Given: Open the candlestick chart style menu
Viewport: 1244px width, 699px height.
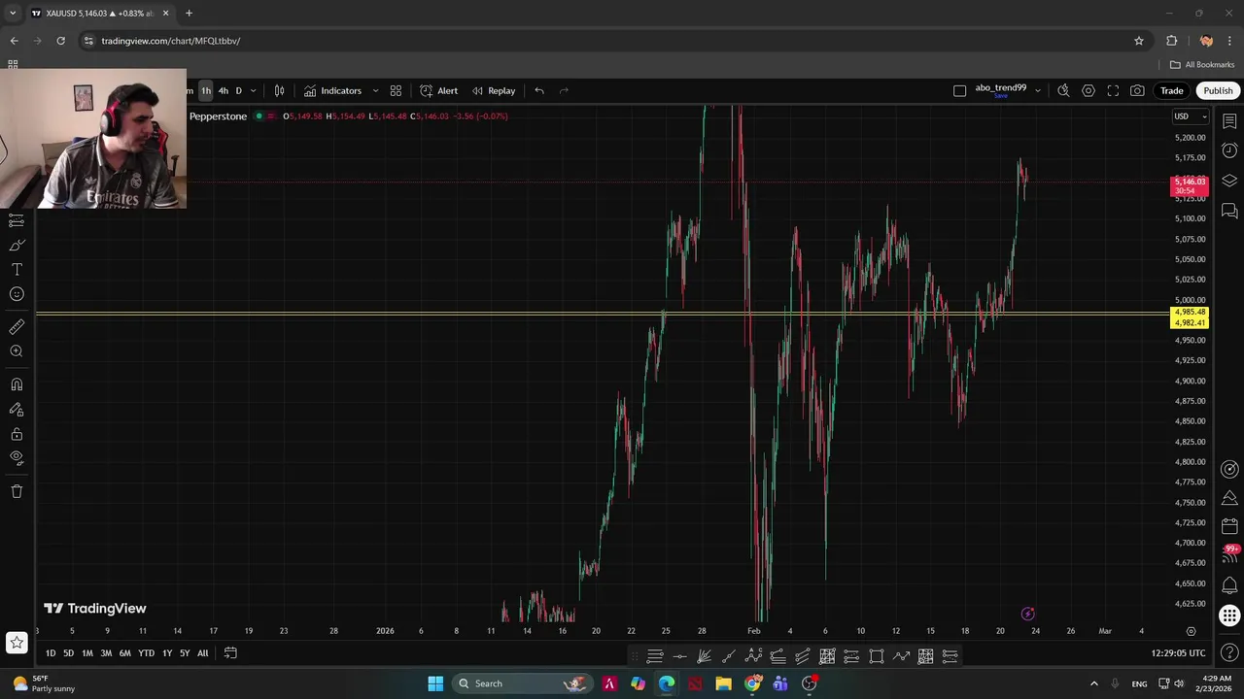Looking at the screenshot, I should (279, 90).
